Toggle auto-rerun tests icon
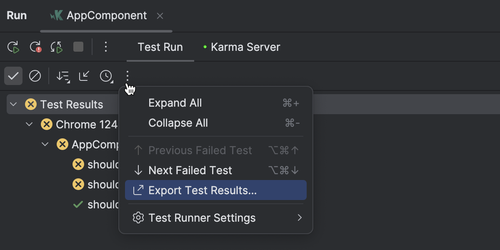Screen dimensions: 500x250 pos(57,47)
